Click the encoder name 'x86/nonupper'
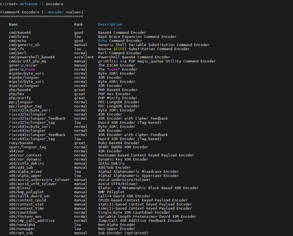The height and width of the screenshot is (236, 293). (22, 229)
